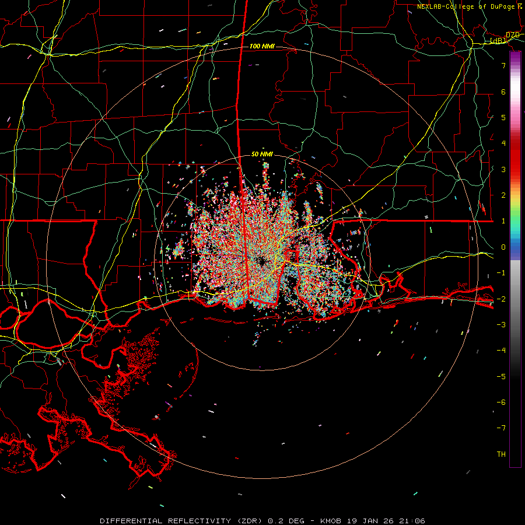This screenshot has width=525, height=525.
Task: Click the KMOB station identifier in caption
Action: point(331,521)
